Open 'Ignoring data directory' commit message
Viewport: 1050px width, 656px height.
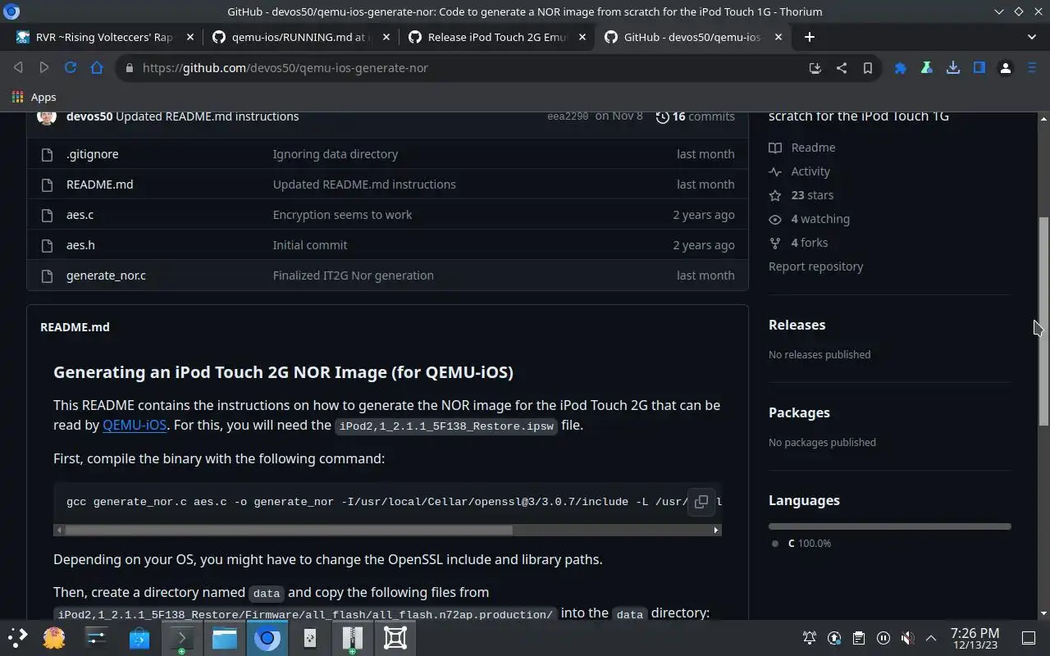335,154
